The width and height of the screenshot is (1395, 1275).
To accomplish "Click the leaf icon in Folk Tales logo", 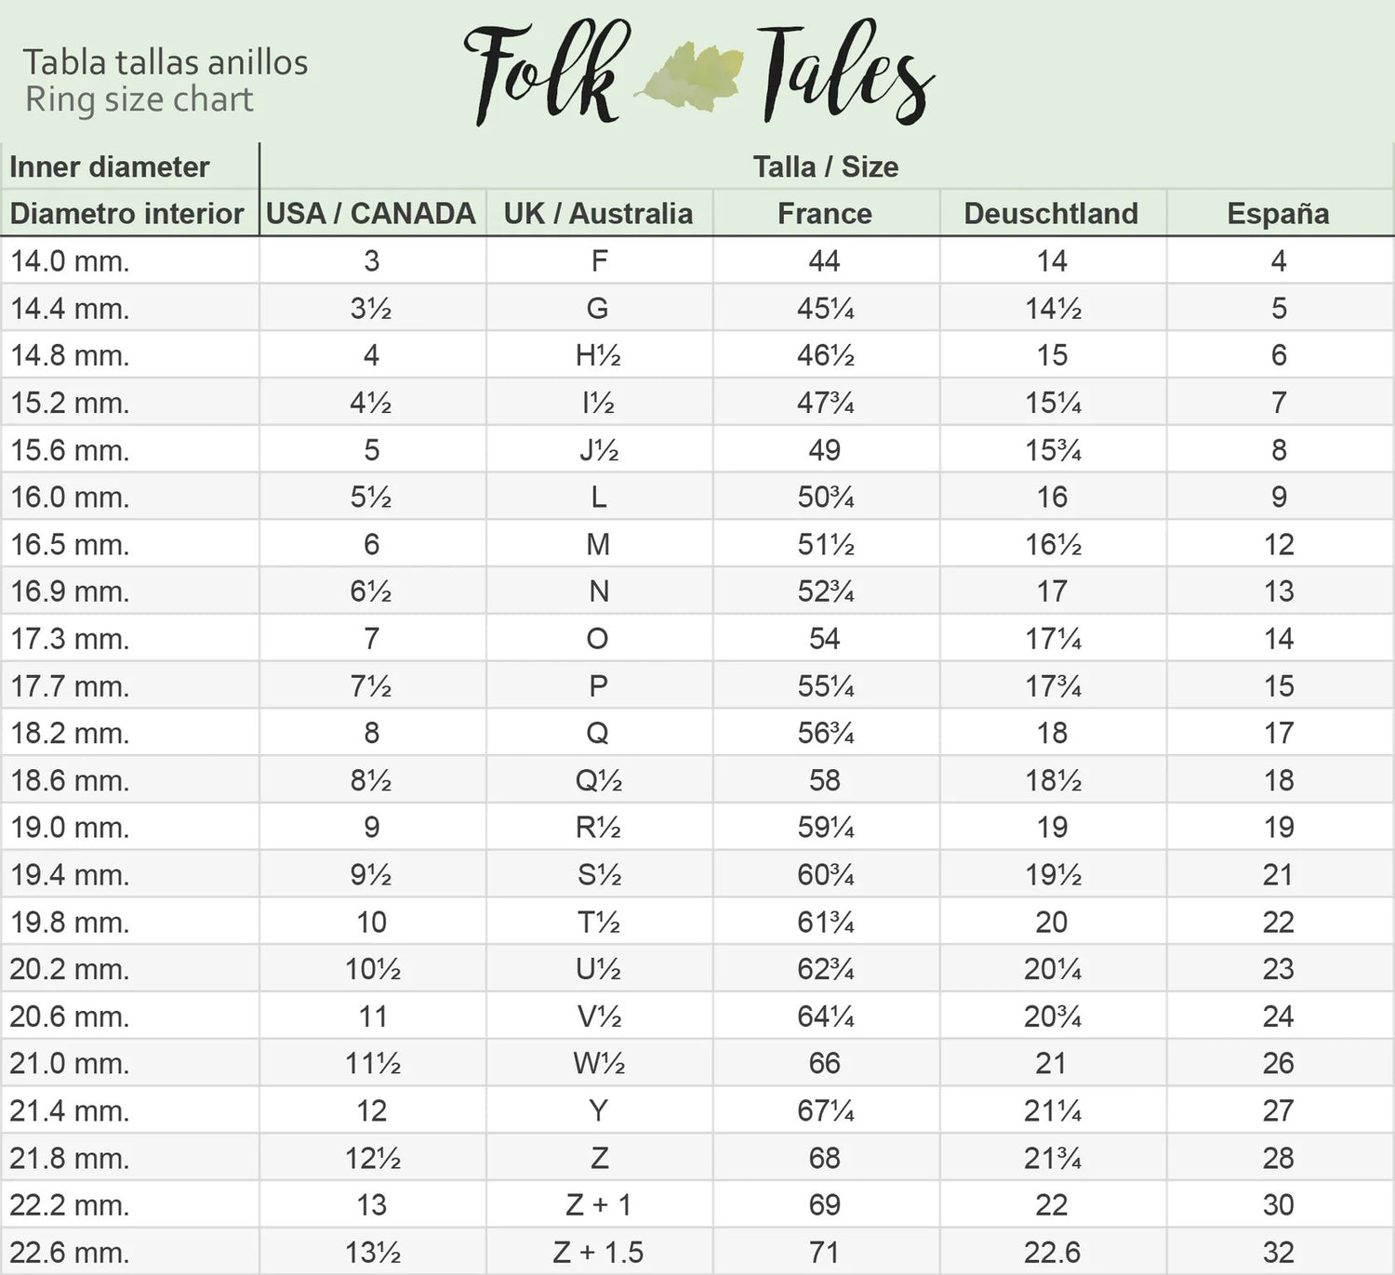I will pyautogui.click(x=691, y=74).
